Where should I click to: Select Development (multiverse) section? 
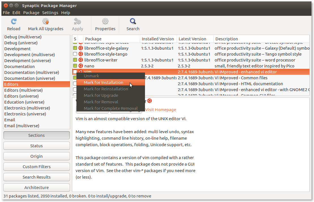tap(37, 55)
